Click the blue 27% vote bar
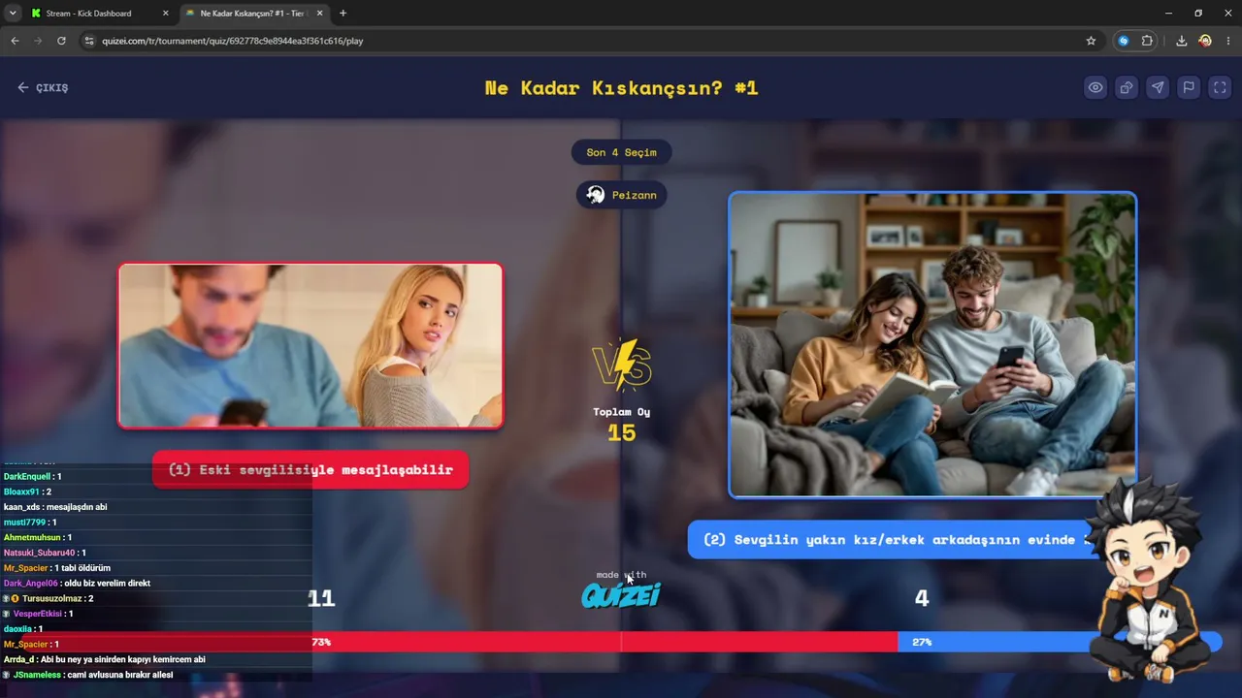Image resolution: width=1242 pixels, height=698 pixels. 1060,642
